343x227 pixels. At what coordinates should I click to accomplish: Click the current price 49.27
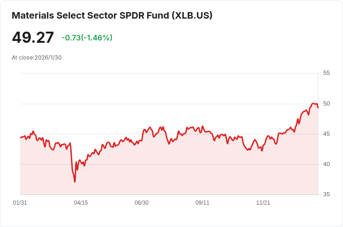coord(33,38)
